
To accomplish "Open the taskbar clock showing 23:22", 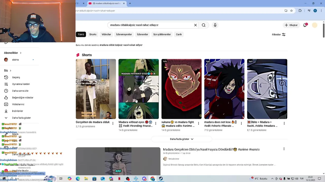I will coord(310,179).
